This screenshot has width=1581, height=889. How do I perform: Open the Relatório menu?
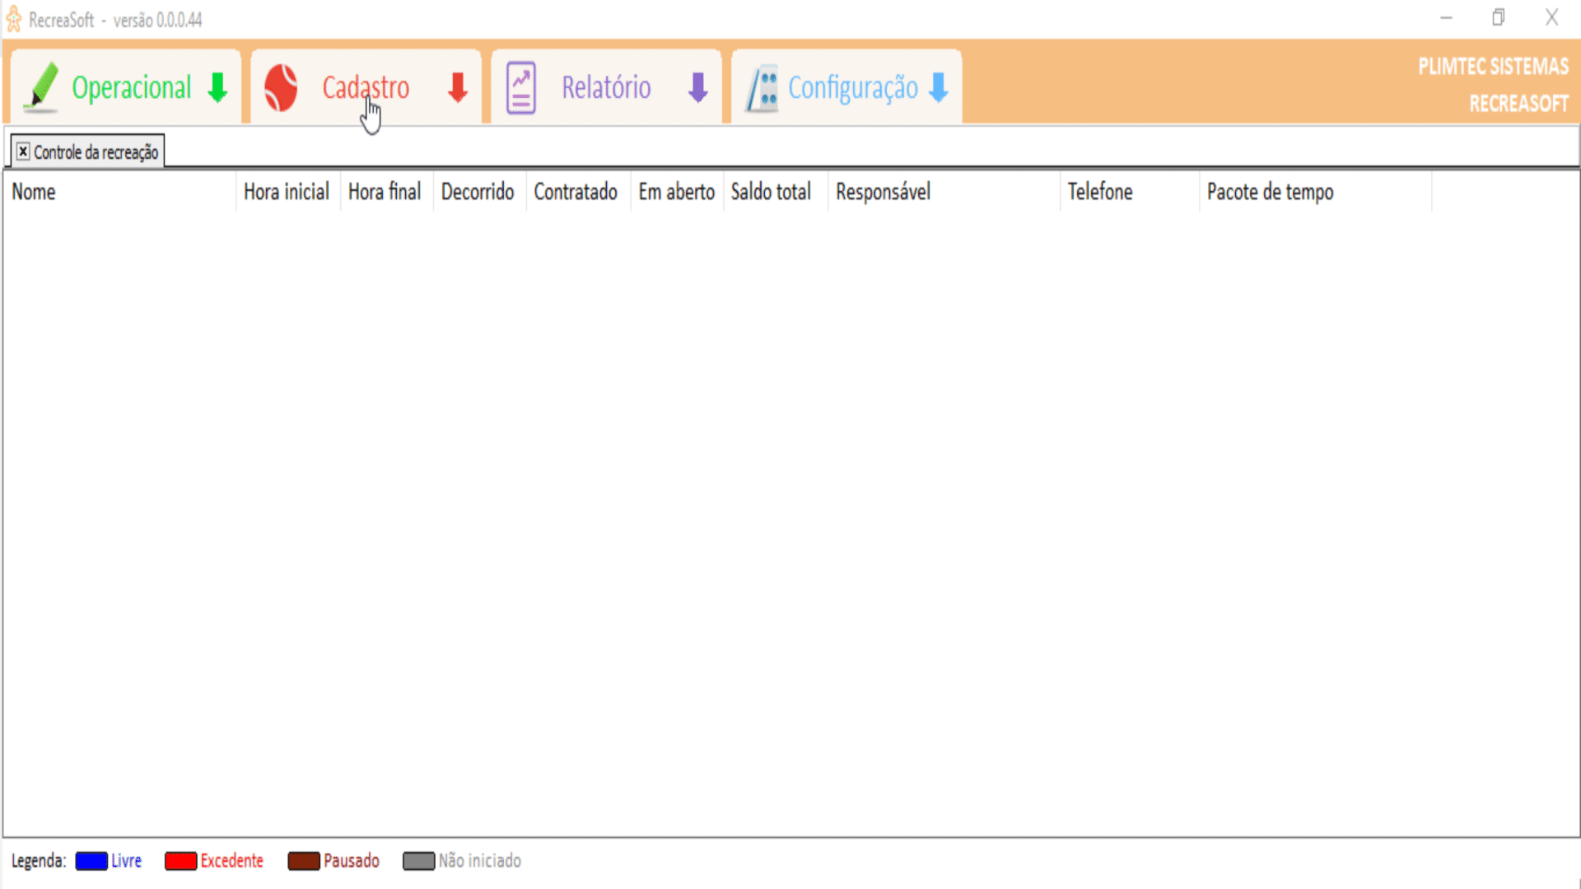click(x=607, y=87)
